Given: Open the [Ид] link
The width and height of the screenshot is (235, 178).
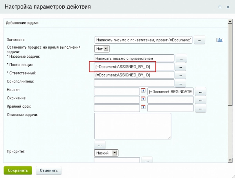Looking at the screenshot, I should (x=220, y=40).
